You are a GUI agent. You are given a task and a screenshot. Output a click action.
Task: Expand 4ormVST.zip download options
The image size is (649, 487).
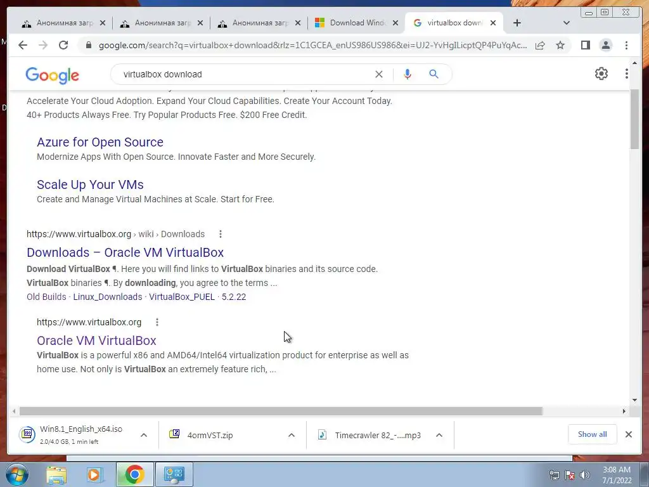(x=292, y=435)
